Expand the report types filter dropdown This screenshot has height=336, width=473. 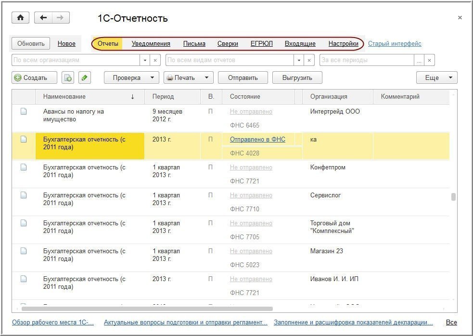click(299, 60)
